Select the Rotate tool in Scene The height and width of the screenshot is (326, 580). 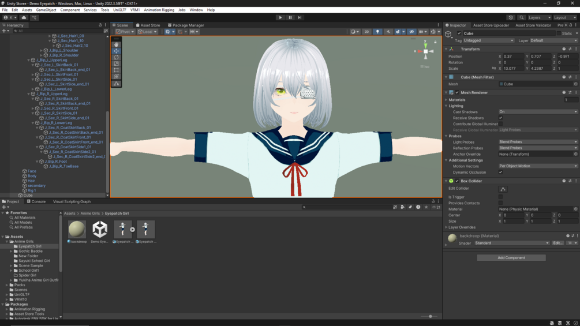[x=116, y=57]
